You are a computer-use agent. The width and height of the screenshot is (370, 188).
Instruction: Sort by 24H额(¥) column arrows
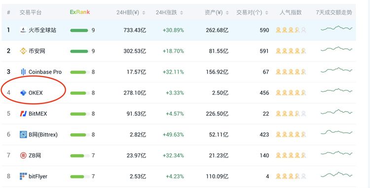(144, 12)
